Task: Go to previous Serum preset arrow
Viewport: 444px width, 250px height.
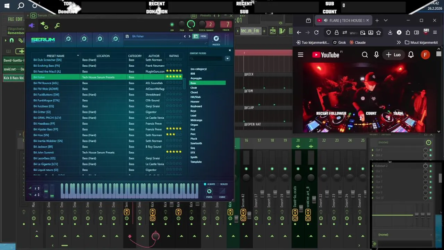Action: pos(185,36)
